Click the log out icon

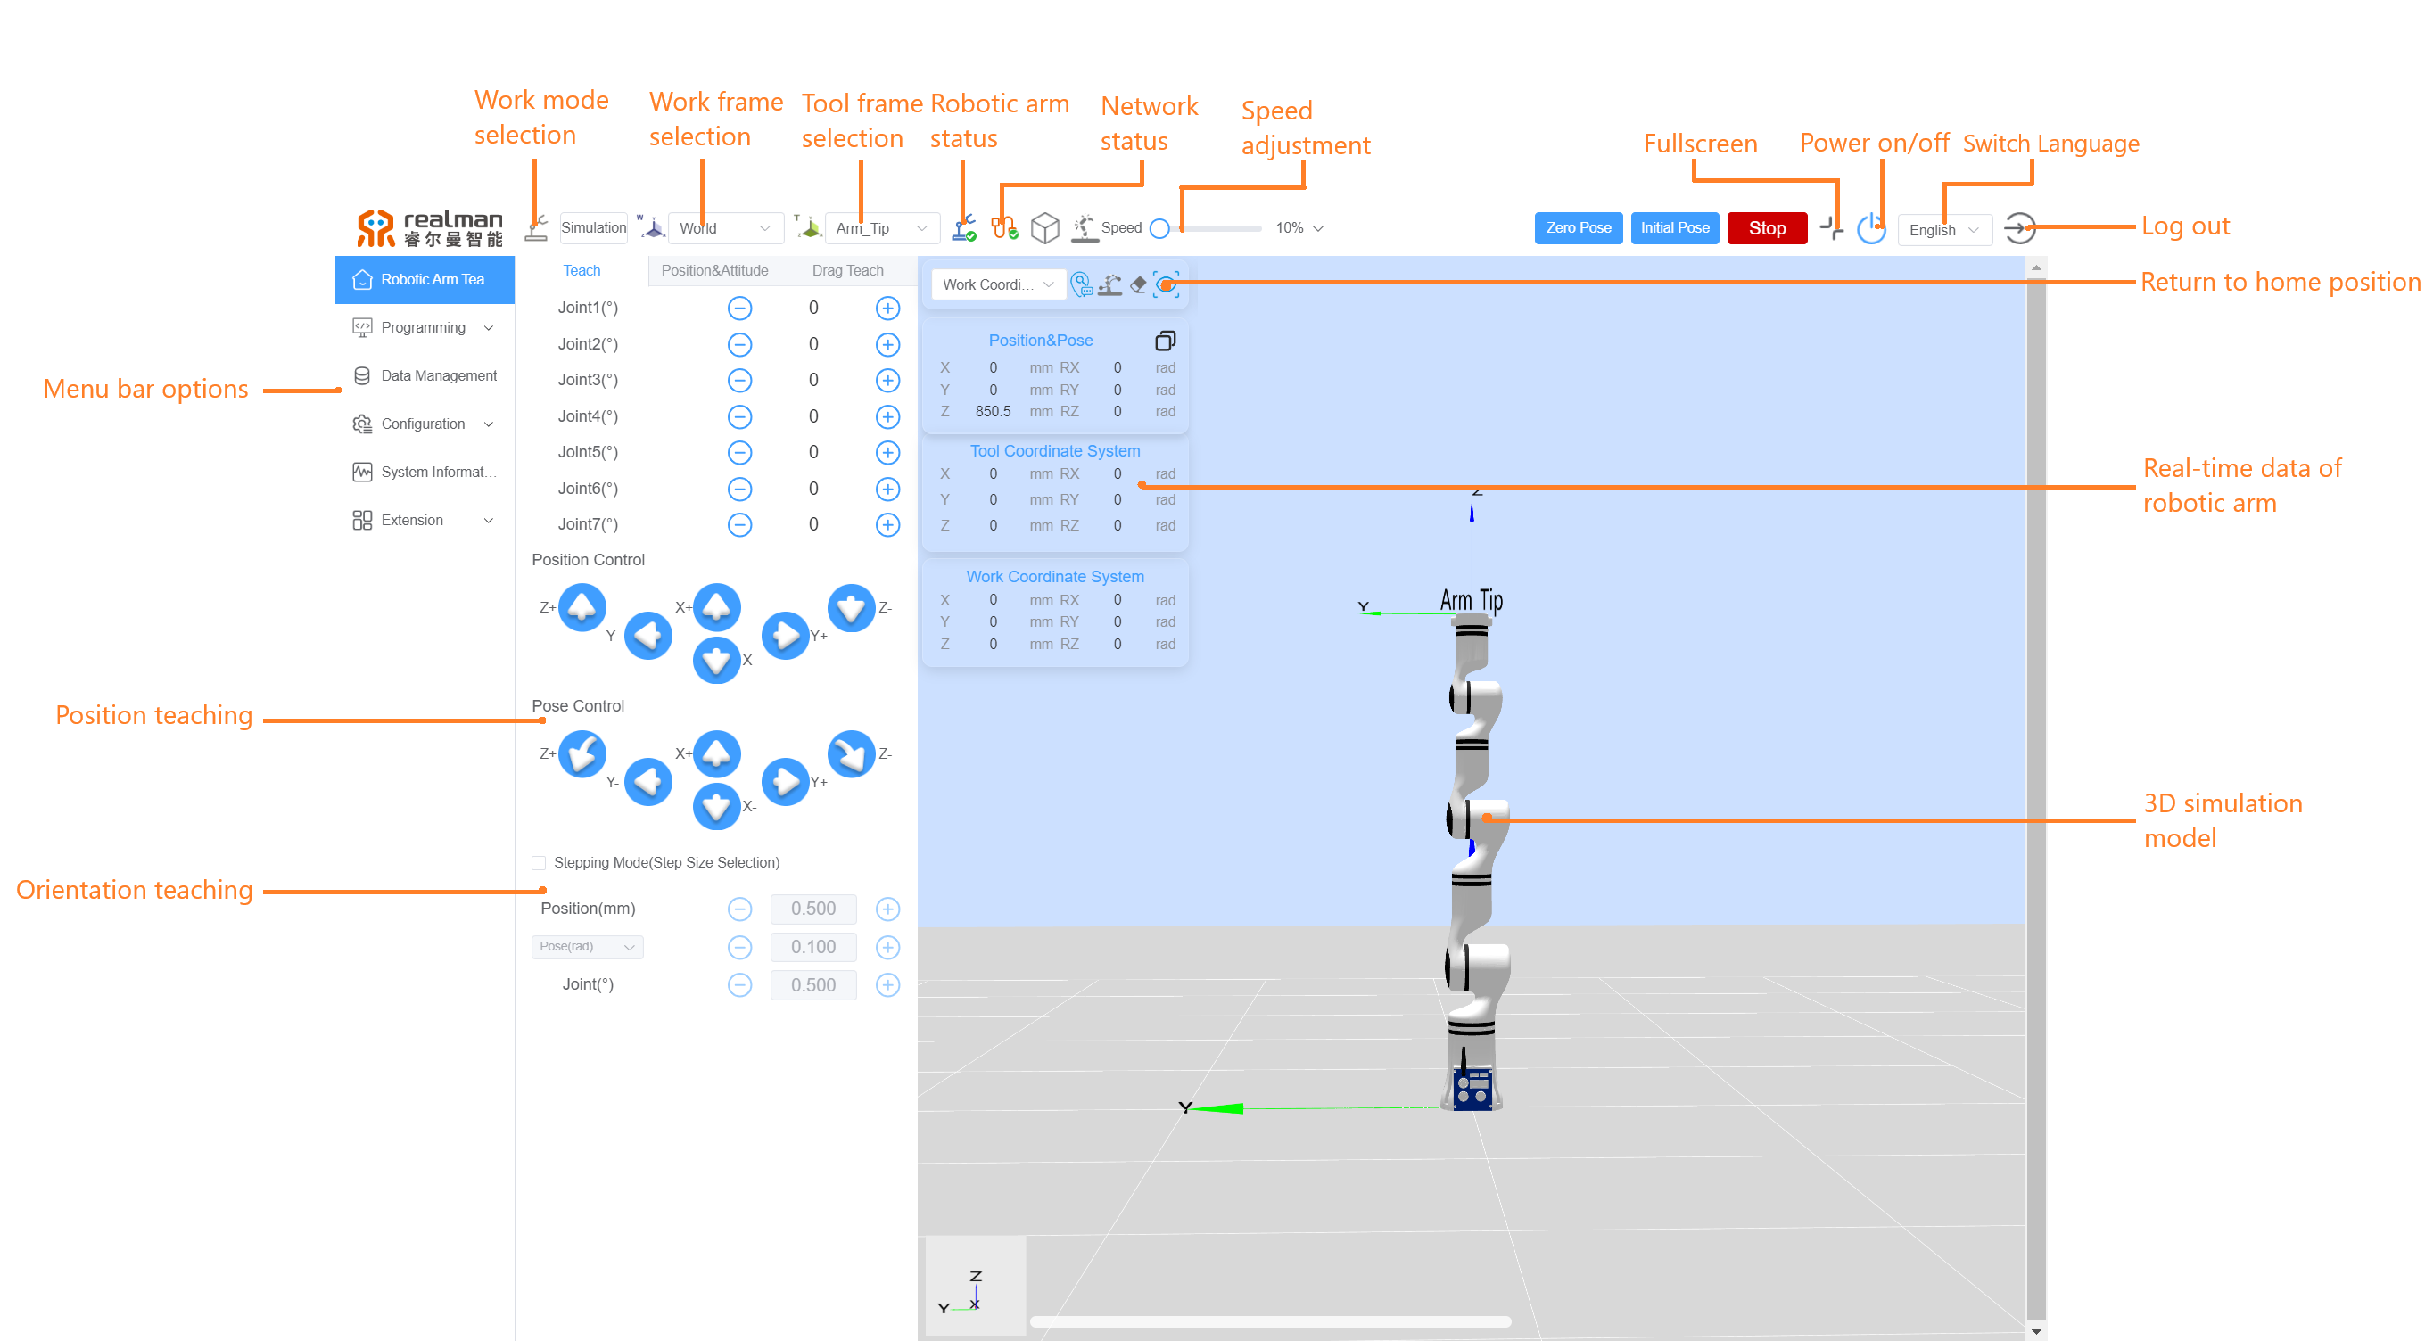pyautogui.click(x=2020, y=226)
